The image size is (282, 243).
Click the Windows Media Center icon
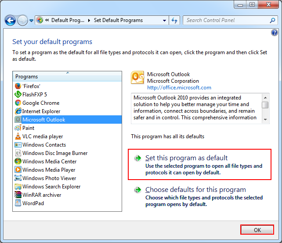[x=18, y=161]
